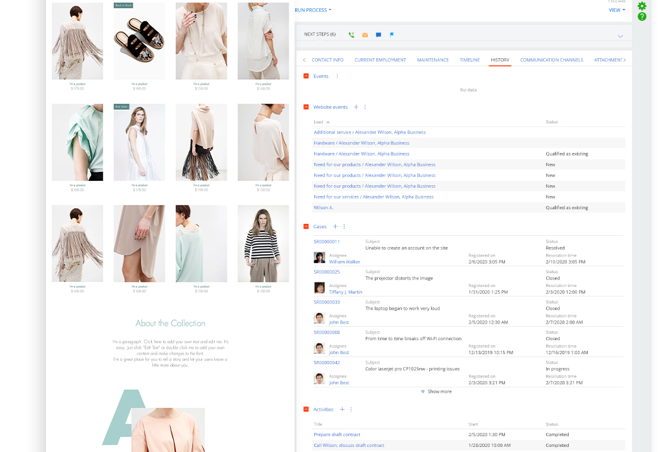Add a new case with plus icon
The height and width of the screenshot is (452, 663).
pyautogui.click(x=335, y=226)
